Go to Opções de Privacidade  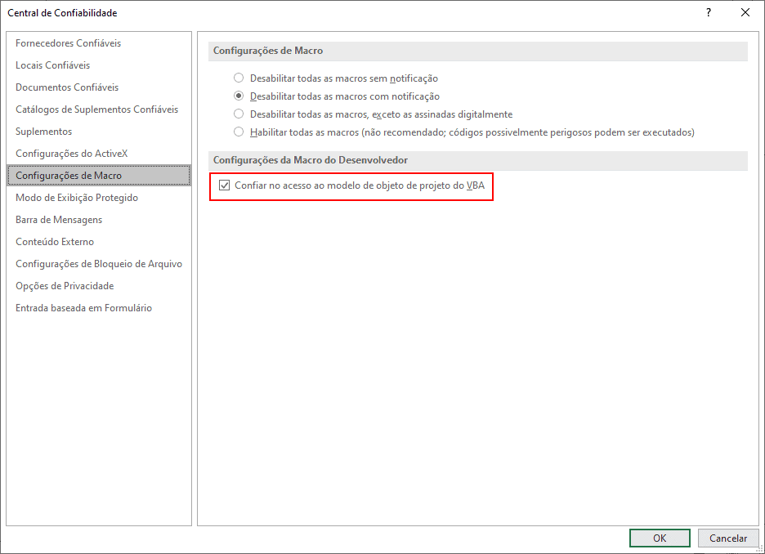tap(65, 286)
